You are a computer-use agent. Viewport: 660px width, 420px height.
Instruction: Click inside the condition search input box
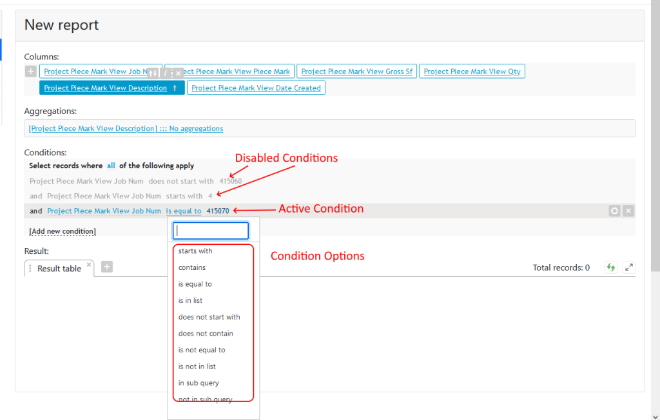[210, 230]
